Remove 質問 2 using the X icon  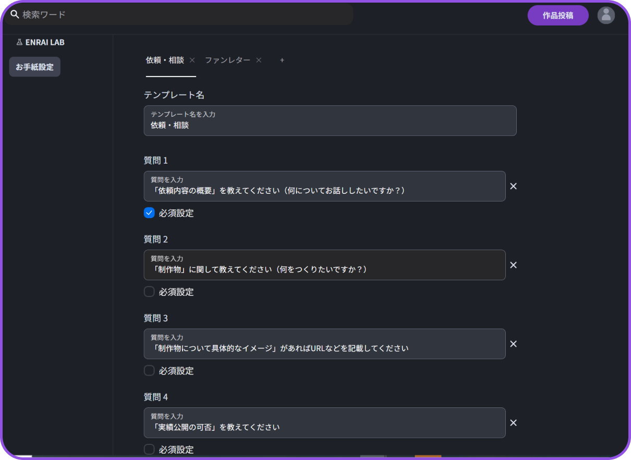click(513, 265)
